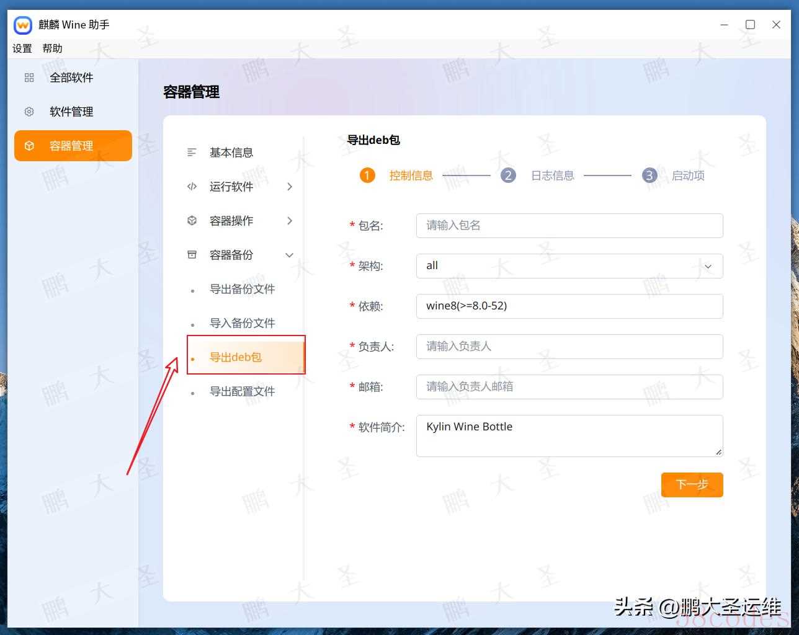Click the 容器操作 box icon
The width and height of the screenshot is (799, 635).
[x=192, y=221]
